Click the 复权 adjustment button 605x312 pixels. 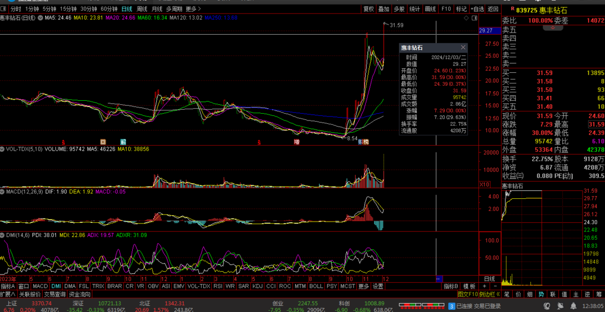click(369, 8)
